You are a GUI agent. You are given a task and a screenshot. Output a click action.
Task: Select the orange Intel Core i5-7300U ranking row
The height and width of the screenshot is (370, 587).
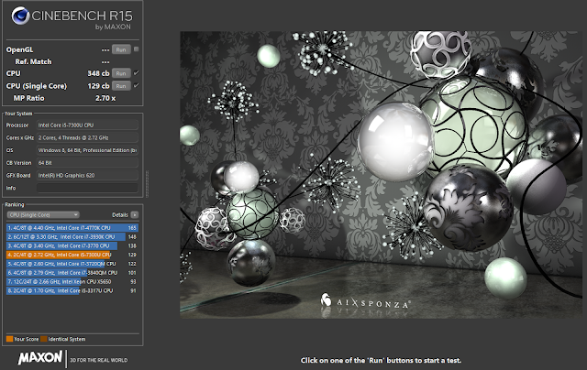(72, 255)
